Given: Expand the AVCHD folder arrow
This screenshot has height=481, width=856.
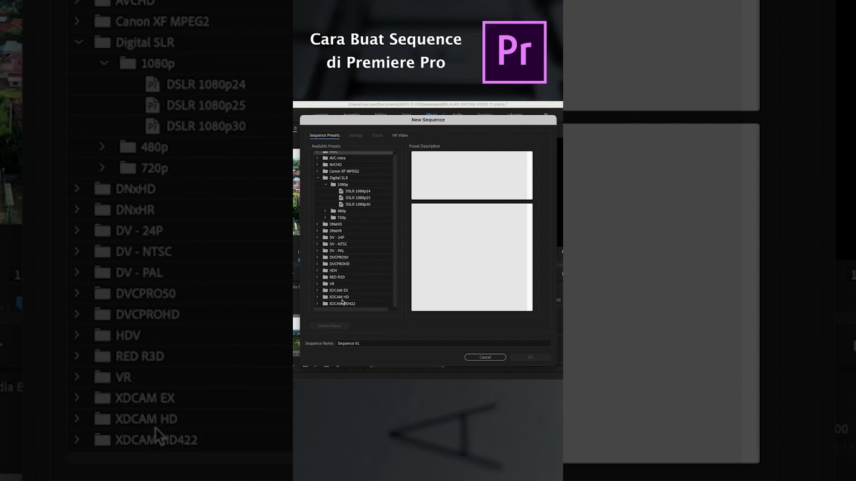Looking at the screenshot, I should pos(317,164).
